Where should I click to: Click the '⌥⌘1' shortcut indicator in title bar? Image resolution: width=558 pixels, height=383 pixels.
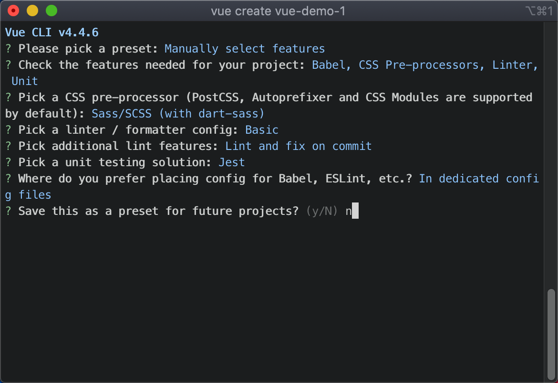point(539,11)
